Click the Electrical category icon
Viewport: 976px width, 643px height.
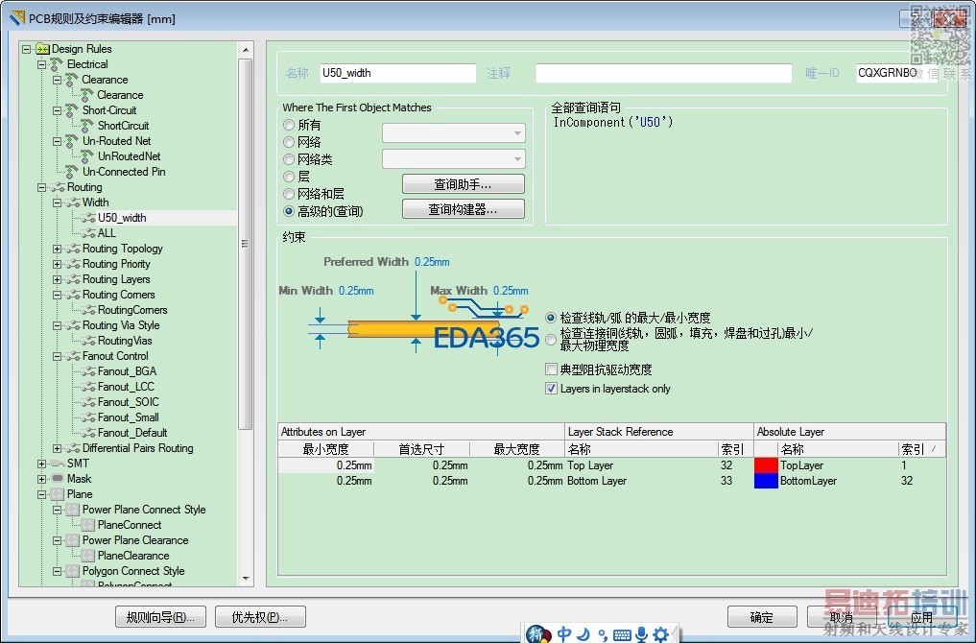(x=57, y=64)
